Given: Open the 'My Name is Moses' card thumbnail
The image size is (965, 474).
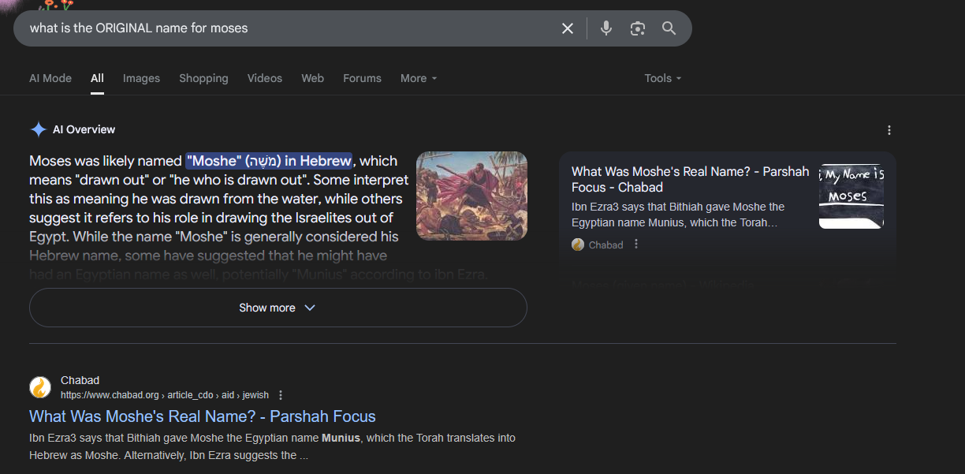Looking at the screenshot, I should [851, 196].
